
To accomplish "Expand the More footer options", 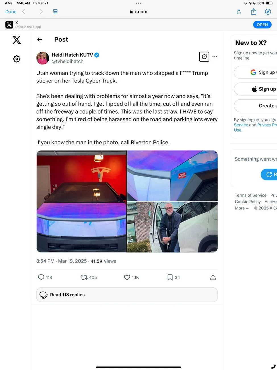I will pos(242,208).
